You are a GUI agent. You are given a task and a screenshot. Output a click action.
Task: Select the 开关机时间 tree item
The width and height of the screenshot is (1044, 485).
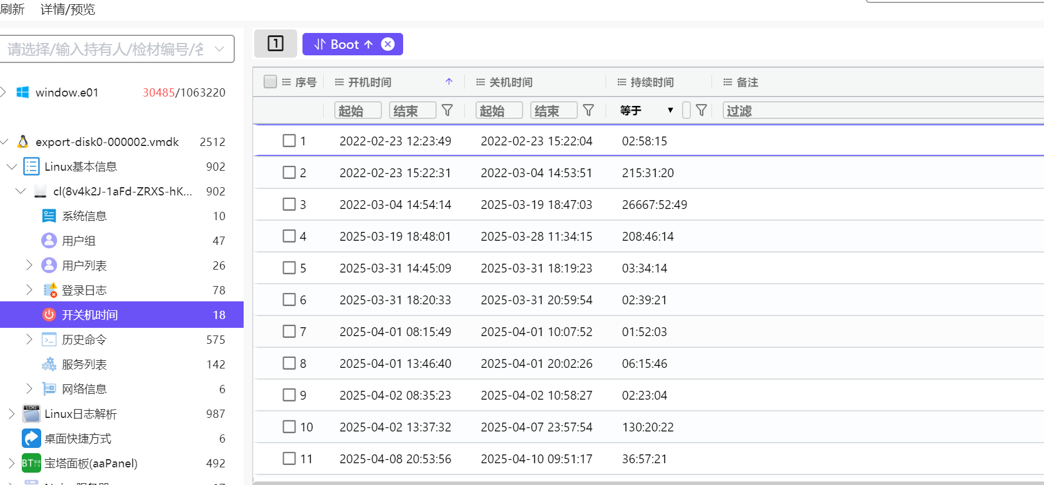coord(122,315)
